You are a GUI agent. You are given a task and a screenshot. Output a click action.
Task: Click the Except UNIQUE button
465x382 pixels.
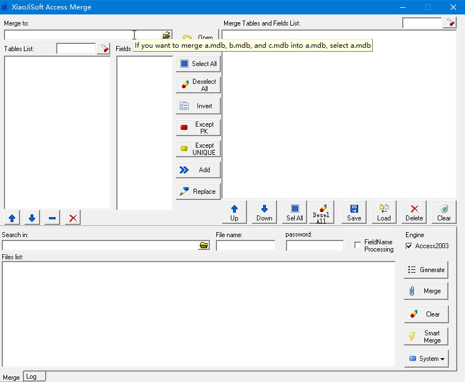[198, 149]
